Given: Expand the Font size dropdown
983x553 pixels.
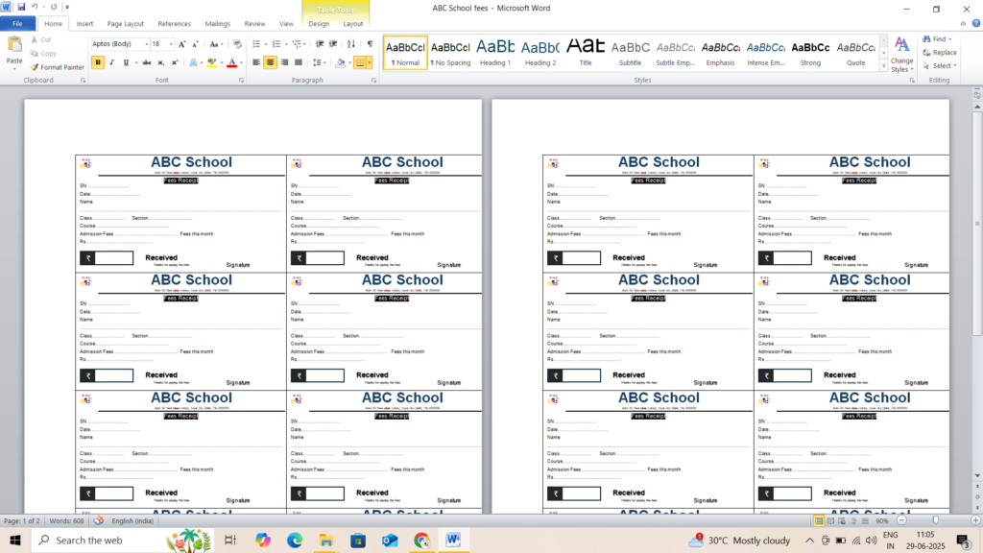Looking at the screenshot, I should coord(171,44).
